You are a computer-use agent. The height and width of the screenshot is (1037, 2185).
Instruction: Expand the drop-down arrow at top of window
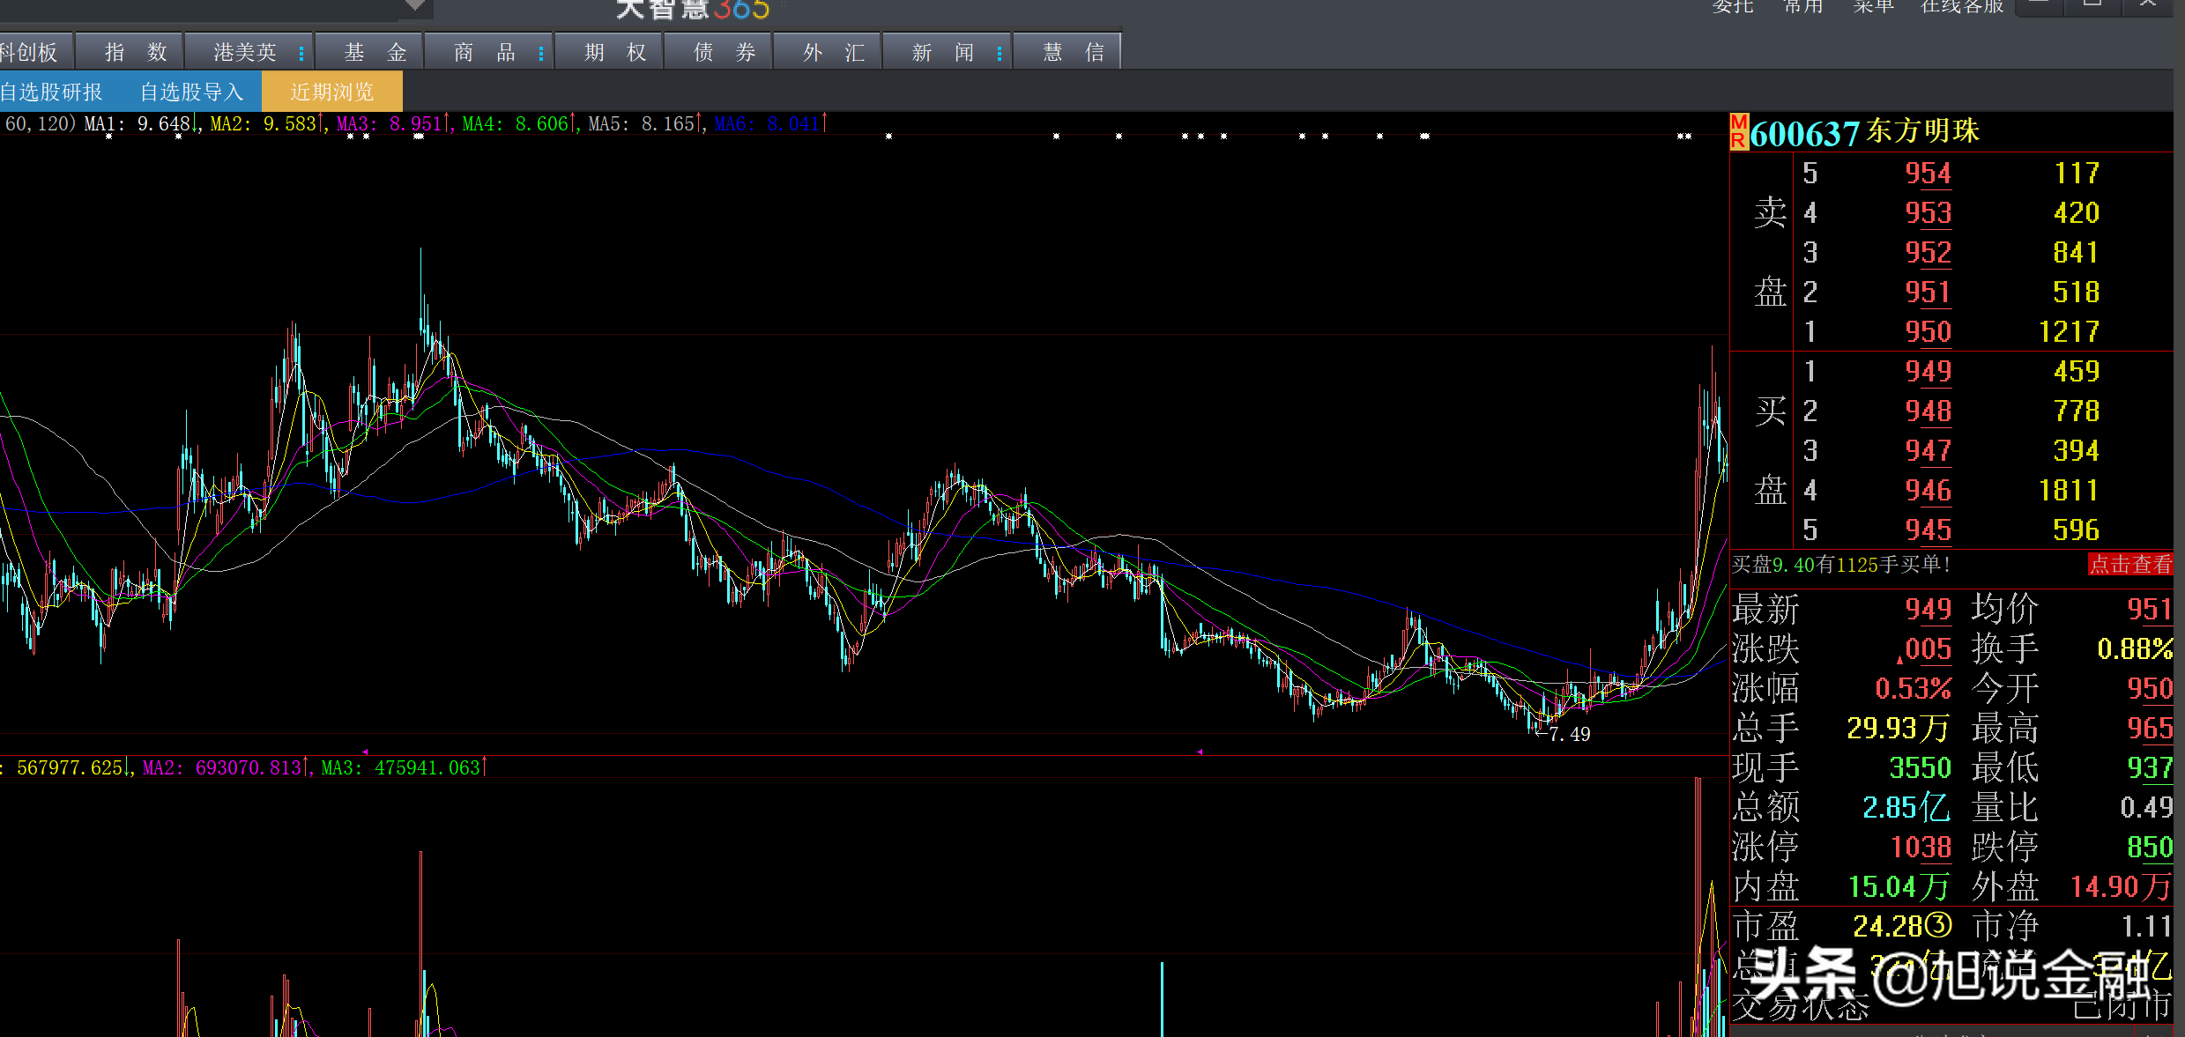coord(416,5)
